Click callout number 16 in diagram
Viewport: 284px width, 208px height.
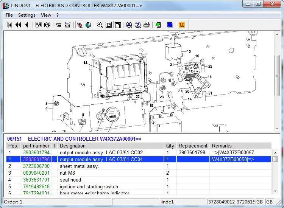pos(209,77)
